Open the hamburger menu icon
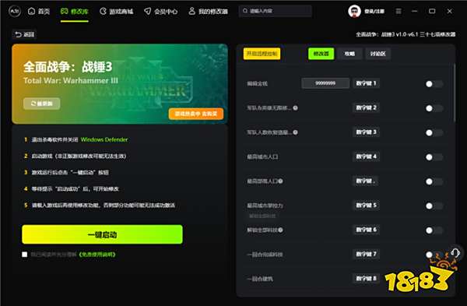The height and width of the screenshot is (306, 467). (399, 12)
